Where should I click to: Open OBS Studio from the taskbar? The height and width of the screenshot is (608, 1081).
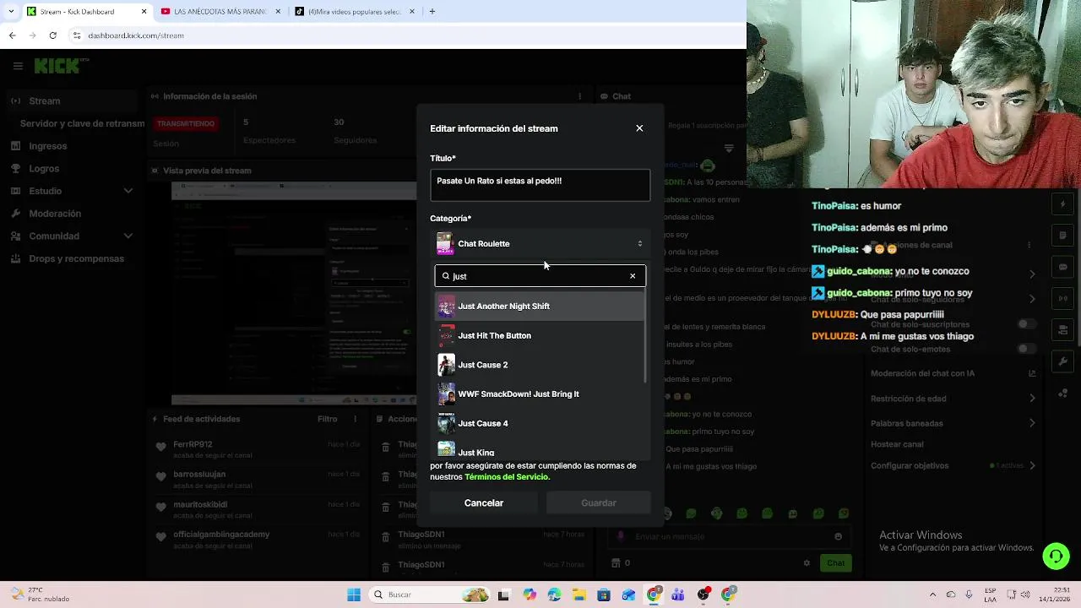click(x=703, y=594)
